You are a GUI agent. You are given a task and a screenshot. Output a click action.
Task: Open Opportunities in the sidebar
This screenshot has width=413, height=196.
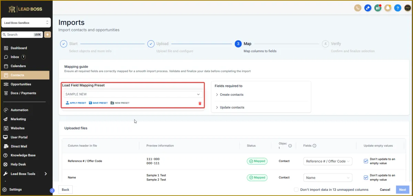tap(21, 84)
